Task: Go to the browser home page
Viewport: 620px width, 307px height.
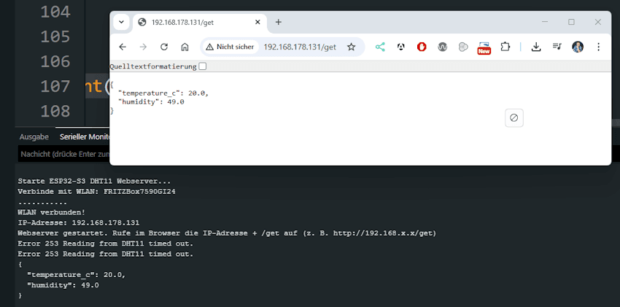Action: click(x=185, y=47)
